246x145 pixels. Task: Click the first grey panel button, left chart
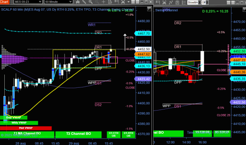pos(133,2)
